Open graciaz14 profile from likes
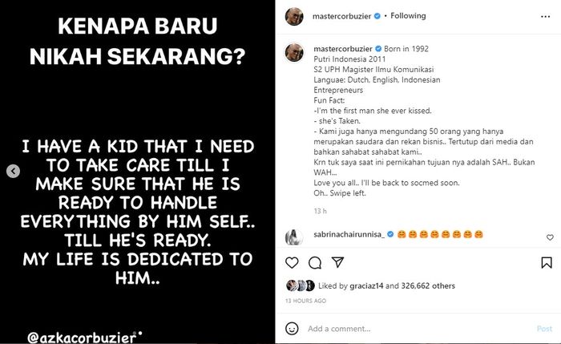This screenshot has height=344, width=561. [366, 285]
